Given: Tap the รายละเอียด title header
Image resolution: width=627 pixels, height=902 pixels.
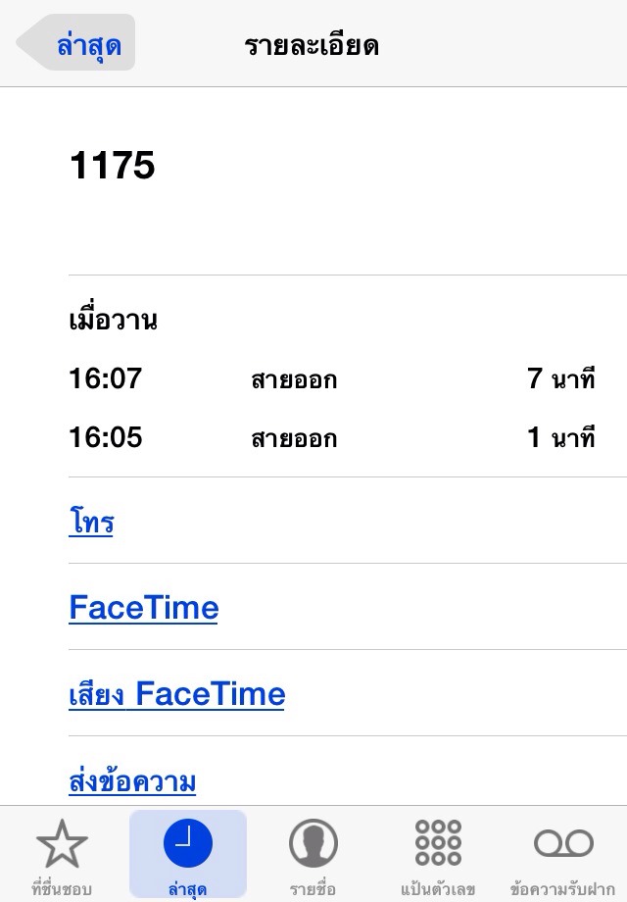Looking at the screenshot, I should tap(312, 45).
